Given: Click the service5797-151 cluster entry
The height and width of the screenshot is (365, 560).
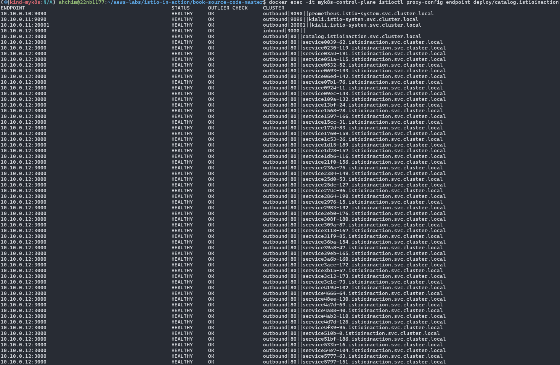Looking at the screenshot, I should [354, 362].
